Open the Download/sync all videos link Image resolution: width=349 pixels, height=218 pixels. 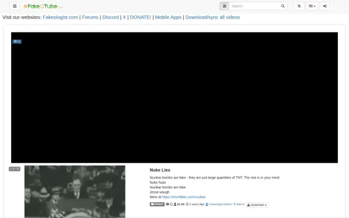pos(212,17)
